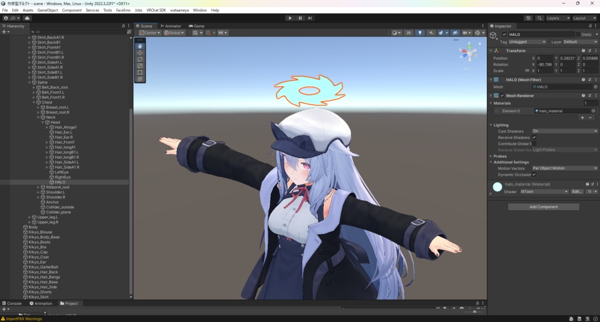Open the Cast Shadows dropdown
600x322 pixels.
point(565,131)
